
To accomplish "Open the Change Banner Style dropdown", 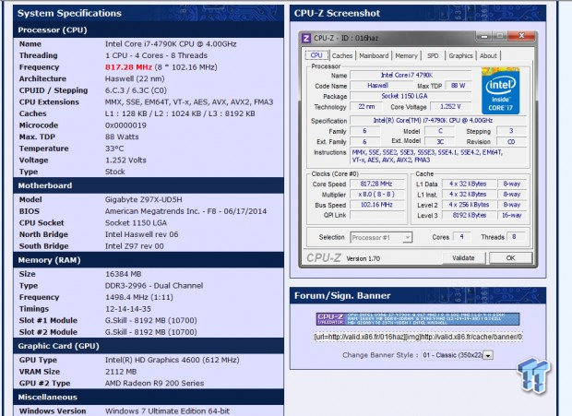I will coord(458,355).
